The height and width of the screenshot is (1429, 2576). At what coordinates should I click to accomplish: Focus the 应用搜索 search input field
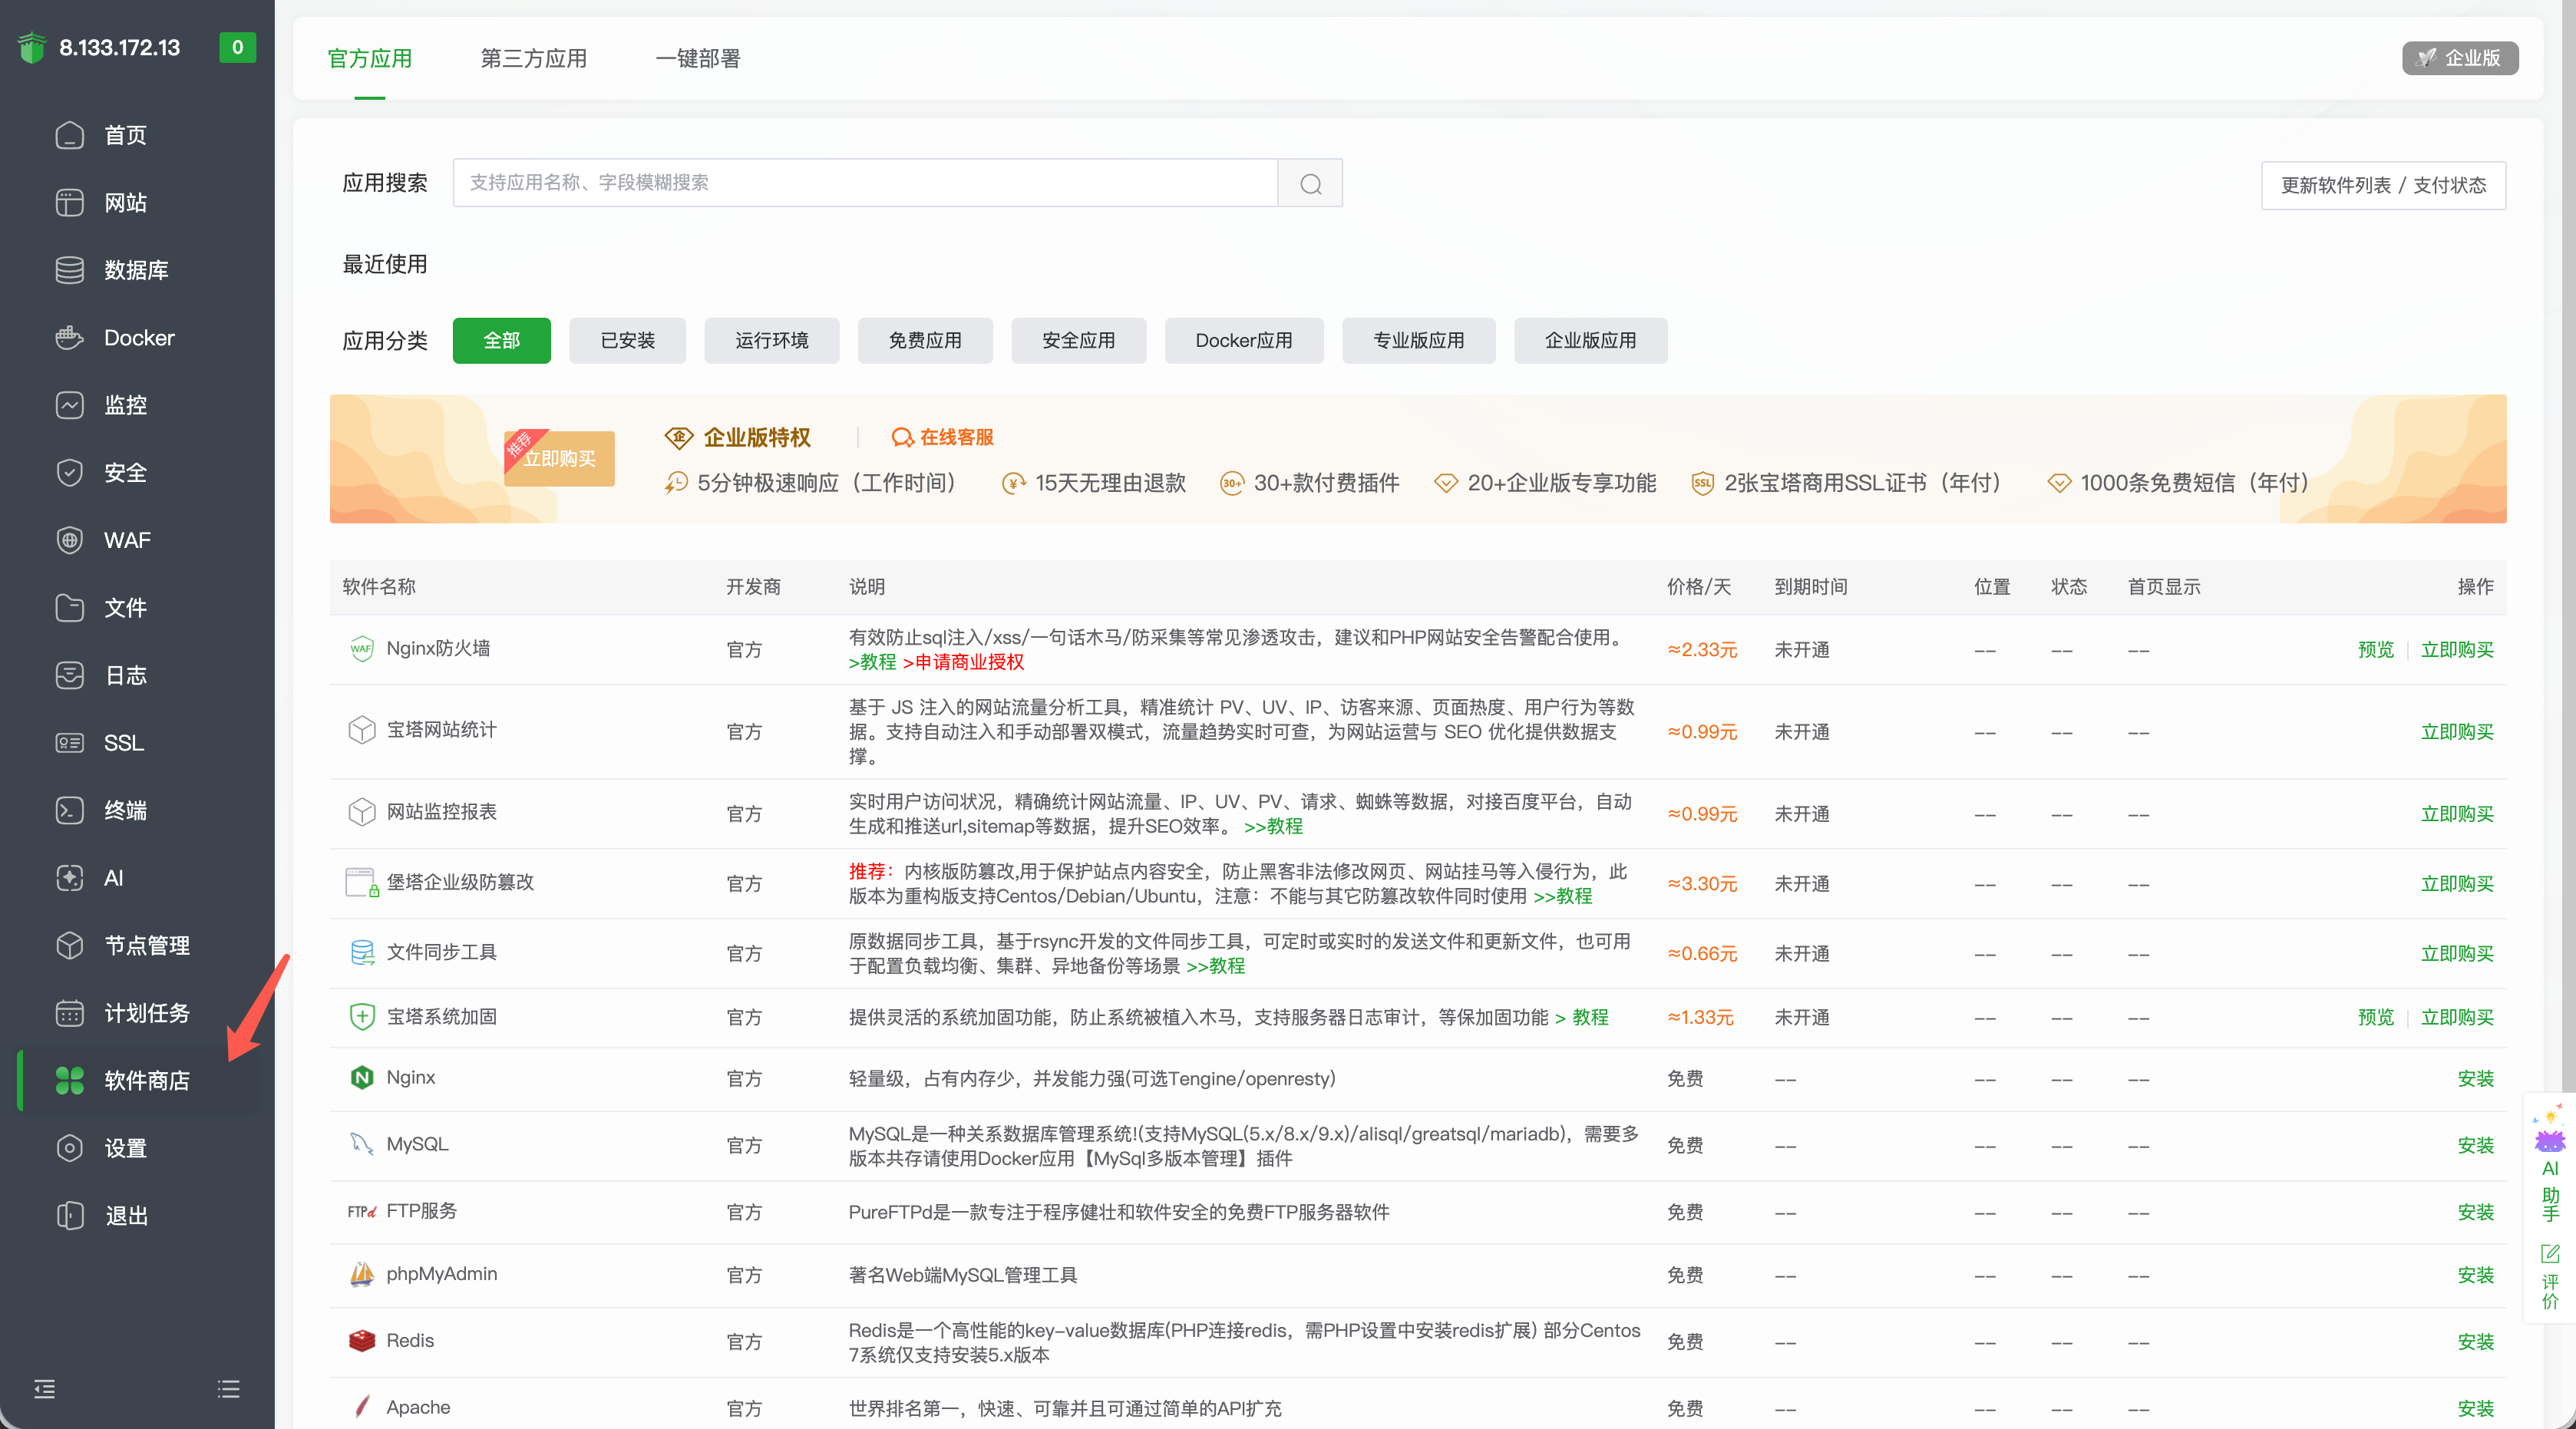(865, 183)
